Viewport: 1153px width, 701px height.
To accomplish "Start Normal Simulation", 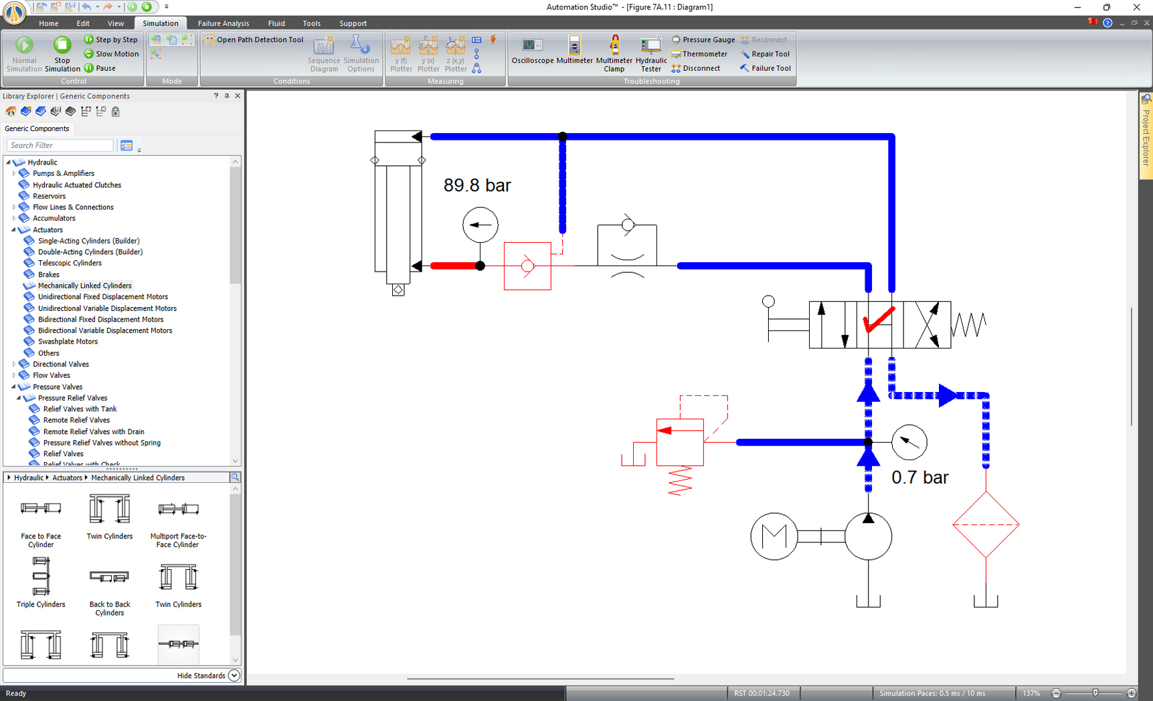I will pyautogui.click(x=23, y=52).
